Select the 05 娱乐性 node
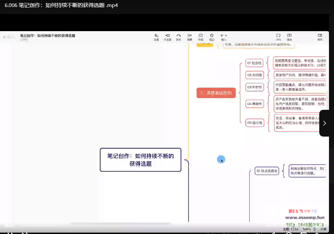The height and width of the screenshot is (234, 334). (254, 123)
